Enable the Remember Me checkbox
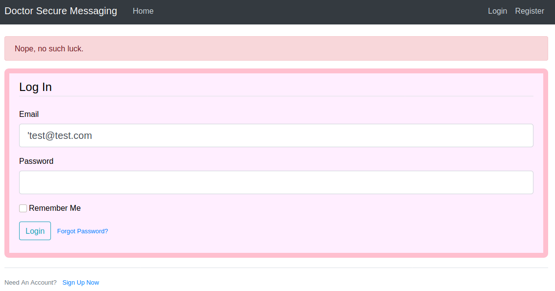Viewport: 555px width, 291px height. pyautogui.click(x=23, y=208)
